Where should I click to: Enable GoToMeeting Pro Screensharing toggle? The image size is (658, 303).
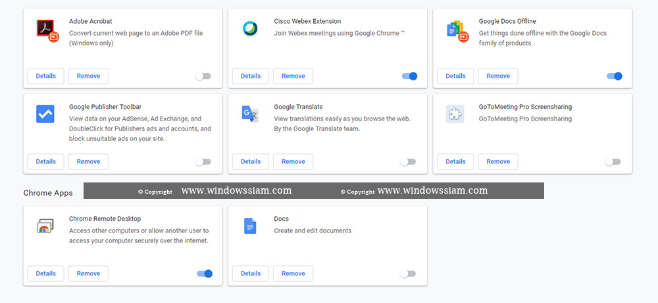coord(613,162)
